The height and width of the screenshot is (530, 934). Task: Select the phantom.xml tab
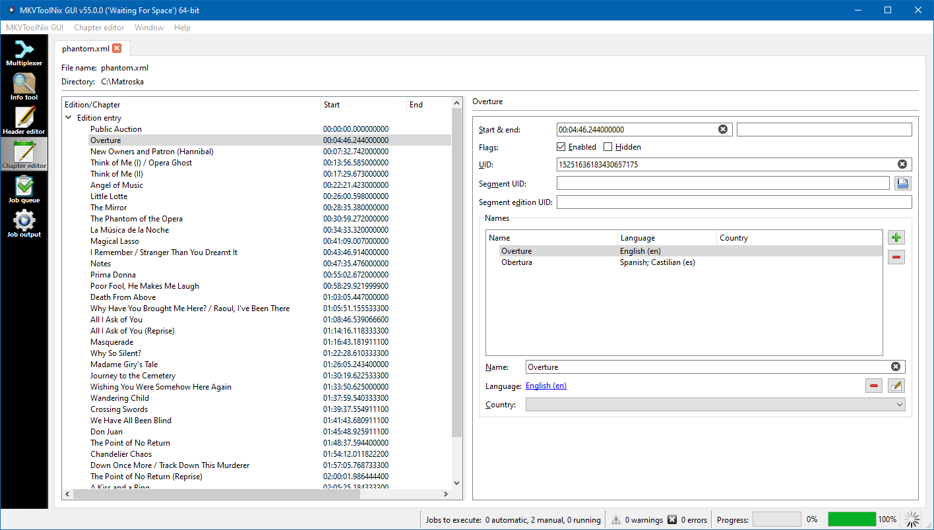point(86,48)
